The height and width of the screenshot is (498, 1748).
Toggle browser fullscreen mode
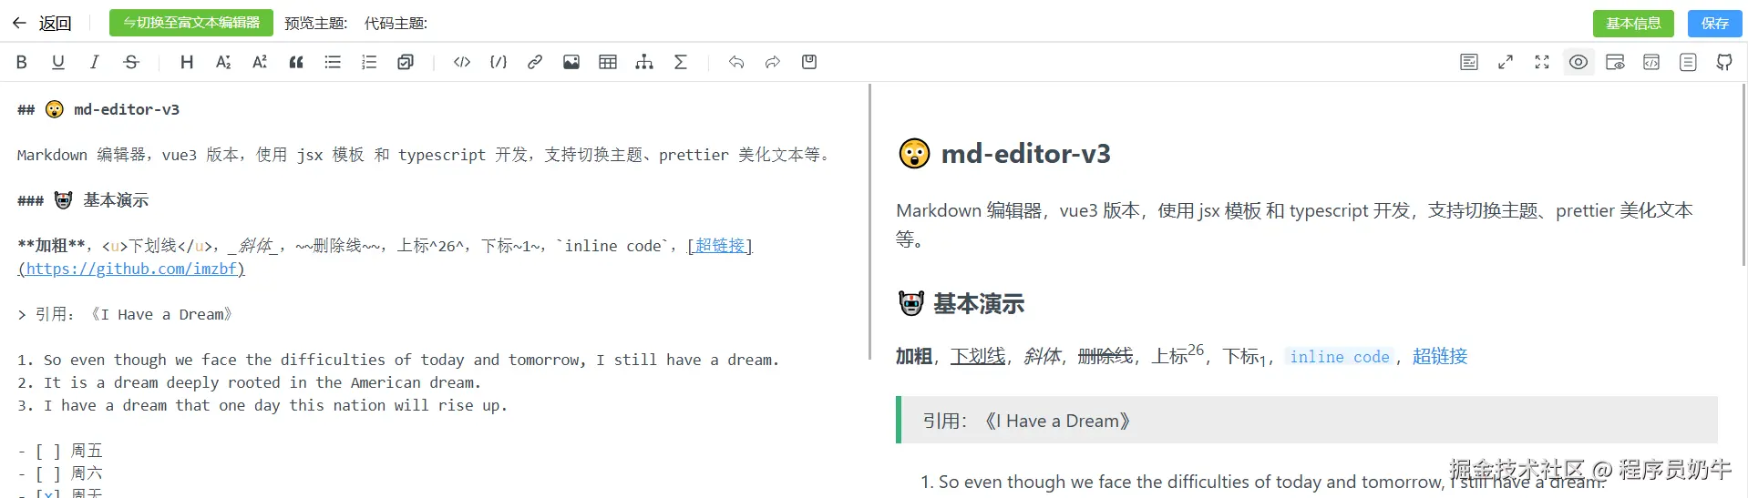(x=1542, y=62)
